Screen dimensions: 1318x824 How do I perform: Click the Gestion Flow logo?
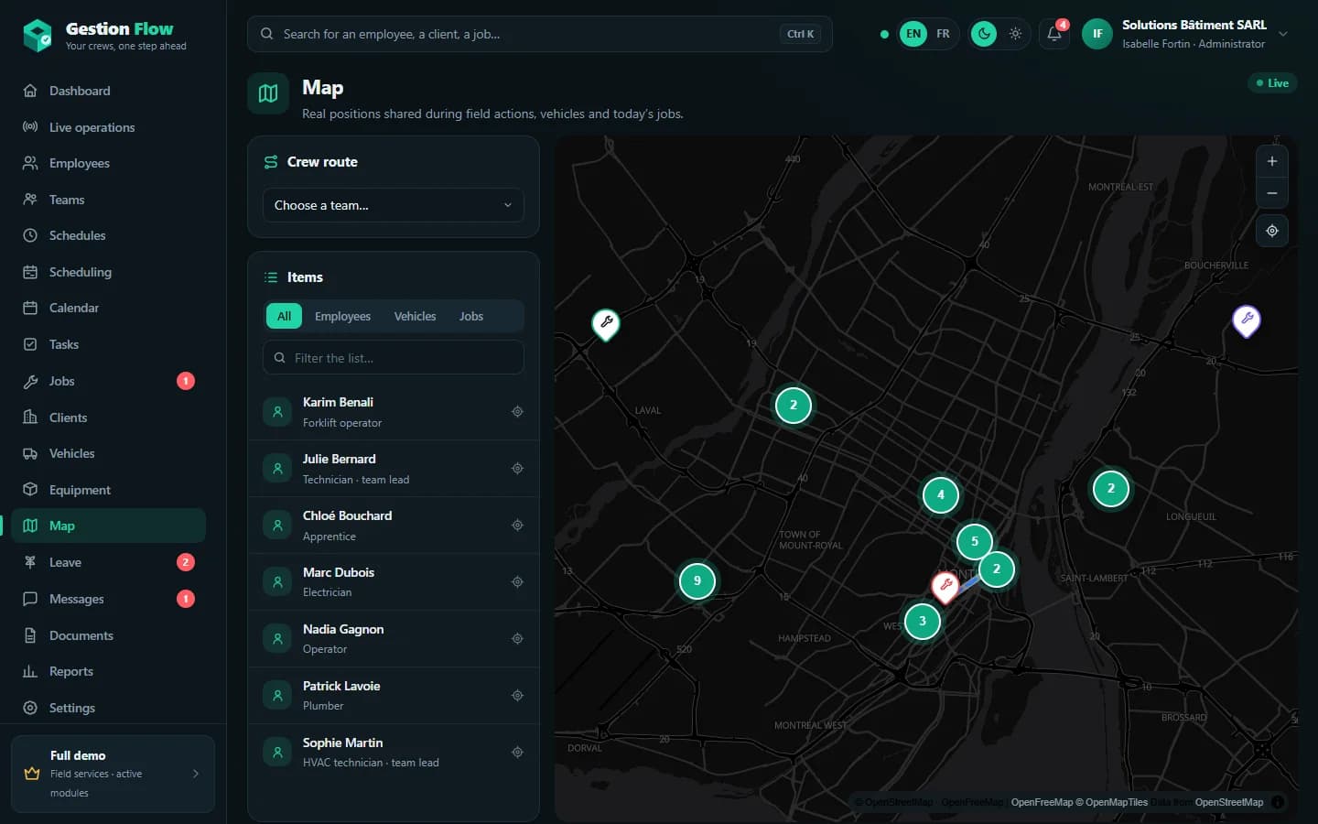pos(103,35)
